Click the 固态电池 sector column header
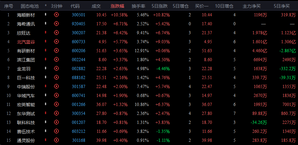The height and width of the screenshot is (145, 298). (30, 6)
